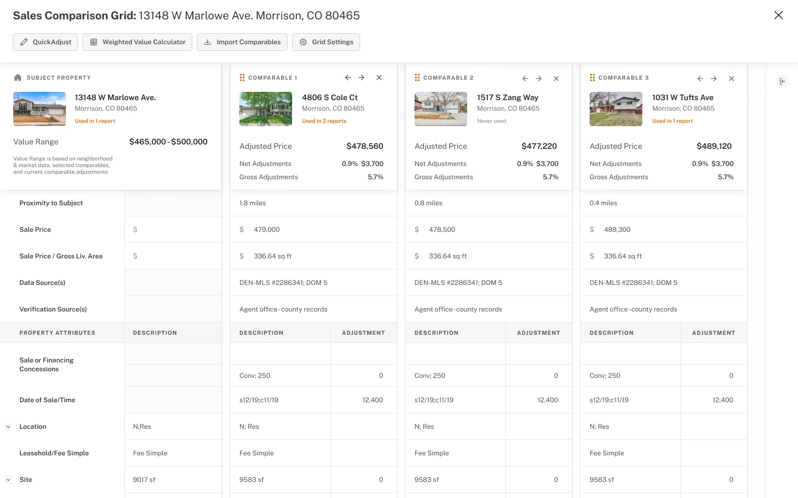Click 'Sale or Financing Concessions' row label
Screen dimensions: 798x498
point(47,365)
